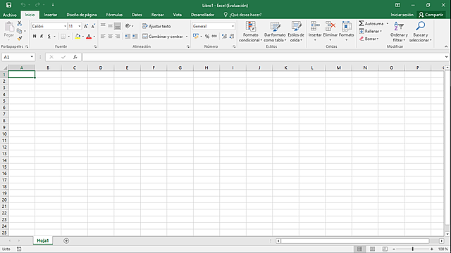Screen dimensions: 451x253
Task: Click Eliminar cells icon
Action: point(330,26)
